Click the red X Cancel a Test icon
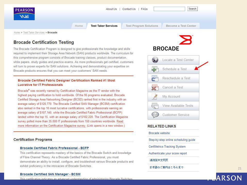Screen dimensions: 247x185 click(155, 87)
